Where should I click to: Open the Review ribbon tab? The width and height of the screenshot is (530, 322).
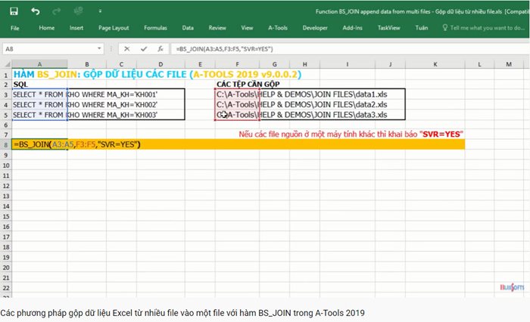coord(217,28)
